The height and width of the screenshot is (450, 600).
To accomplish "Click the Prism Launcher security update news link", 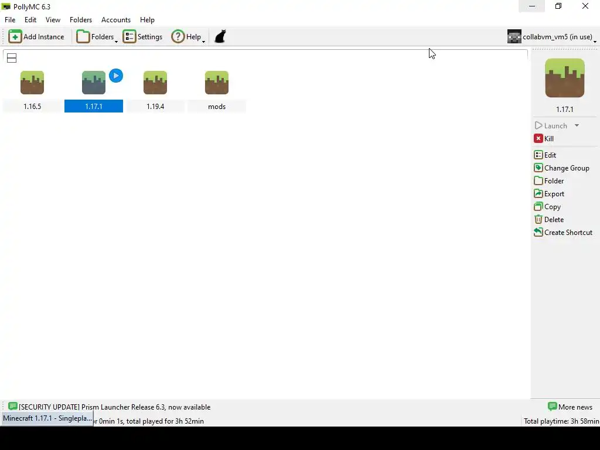I will click(x=114, y=407).
